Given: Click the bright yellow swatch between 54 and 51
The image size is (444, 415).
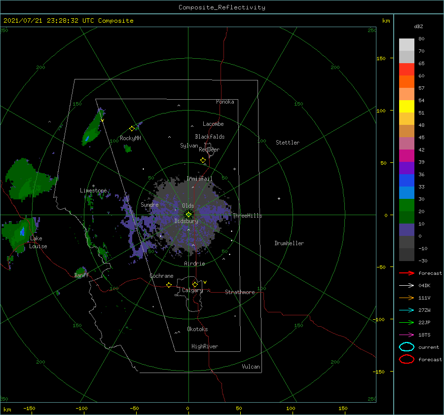Looking at the screenshot, I should 407,107.
